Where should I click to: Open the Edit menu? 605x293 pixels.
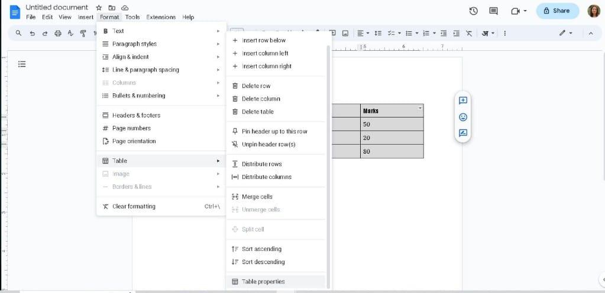47,17
